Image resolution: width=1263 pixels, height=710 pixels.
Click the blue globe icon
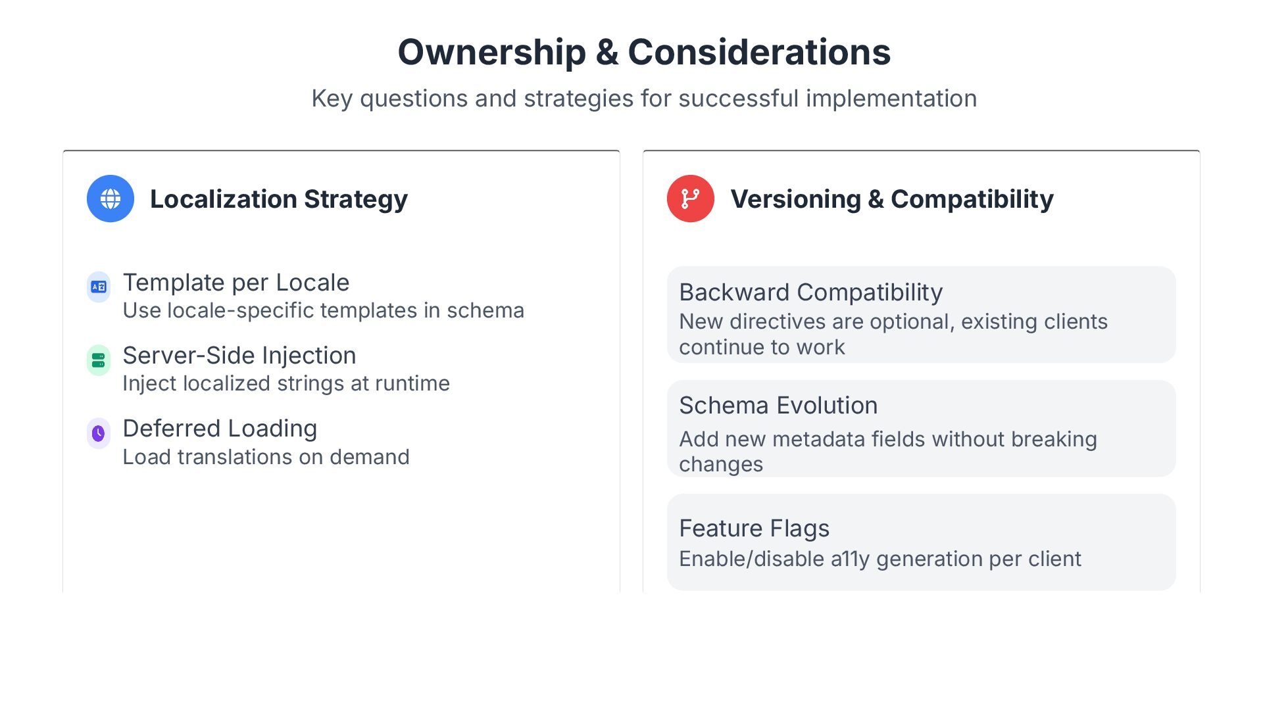click(x=111, y=199)
